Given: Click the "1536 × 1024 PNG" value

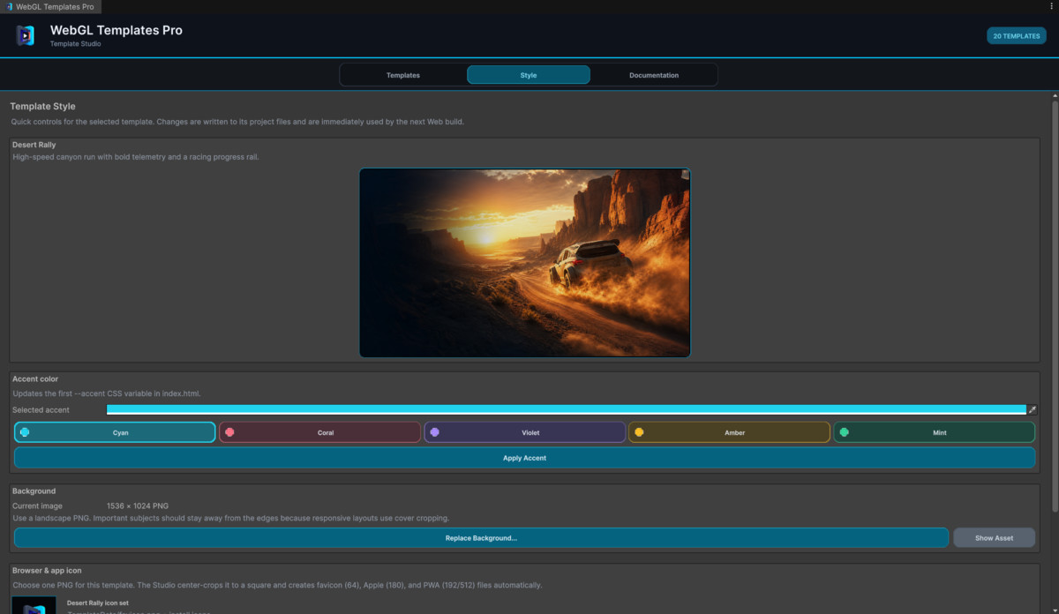Looking at the screenshot, I should [x=138, y=505].
